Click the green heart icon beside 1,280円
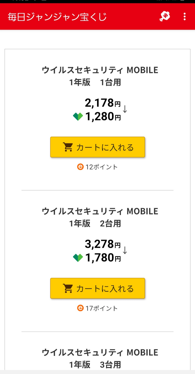The image size is (195, 374). click(78, 117)
